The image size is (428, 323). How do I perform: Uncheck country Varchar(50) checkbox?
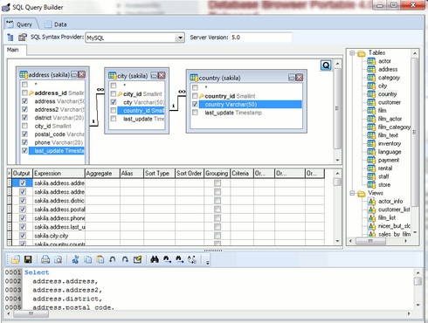(195, 104)
